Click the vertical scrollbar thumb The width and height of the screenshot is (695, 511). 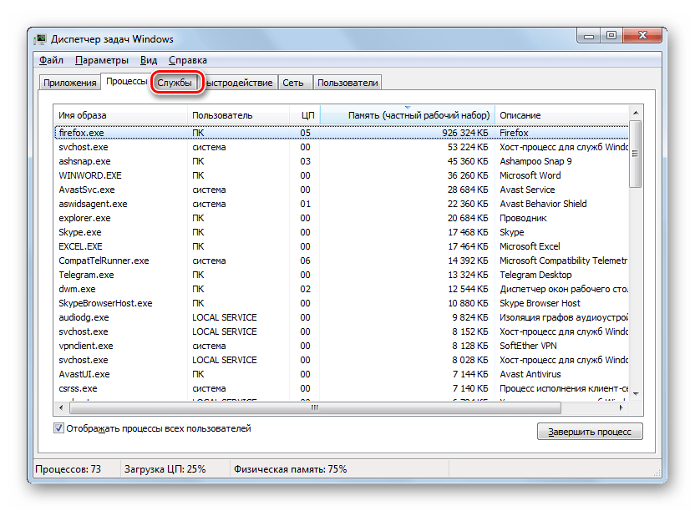point(636,154)
